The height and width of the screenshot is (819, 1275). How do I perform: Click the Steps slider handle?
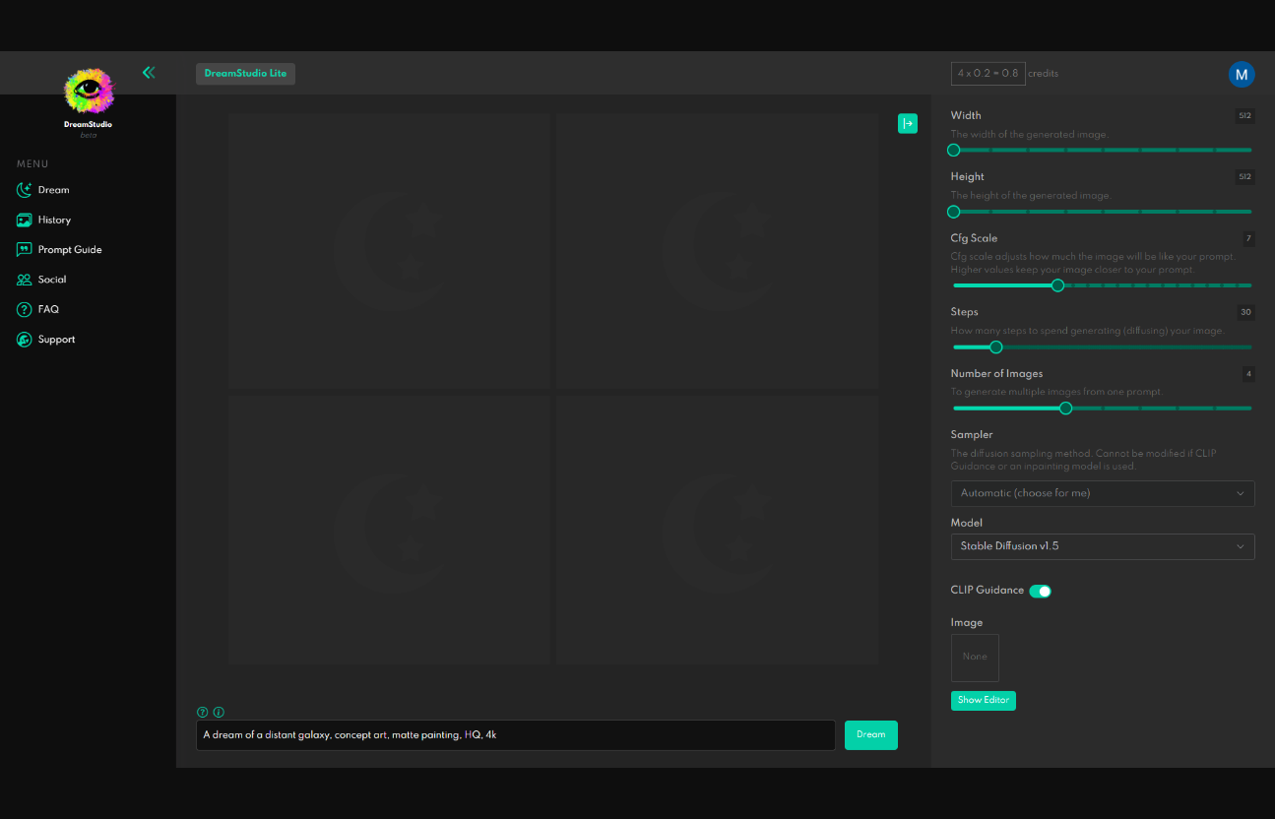(995, 346)
